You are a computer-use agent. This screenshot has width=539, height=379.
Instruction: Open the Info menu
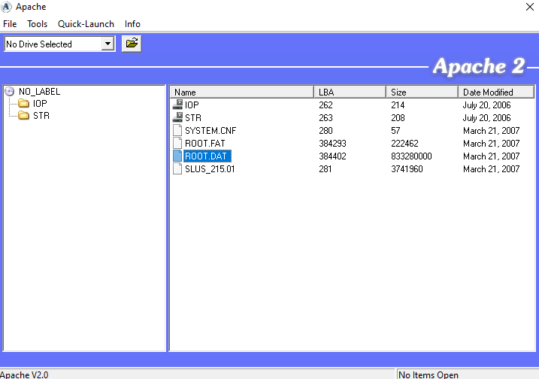coord(132,24)
